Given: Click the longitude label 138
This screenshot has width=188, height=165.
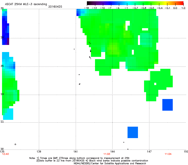Looking at the screenshot, I should pyautogui.click(x=39, y=152).
